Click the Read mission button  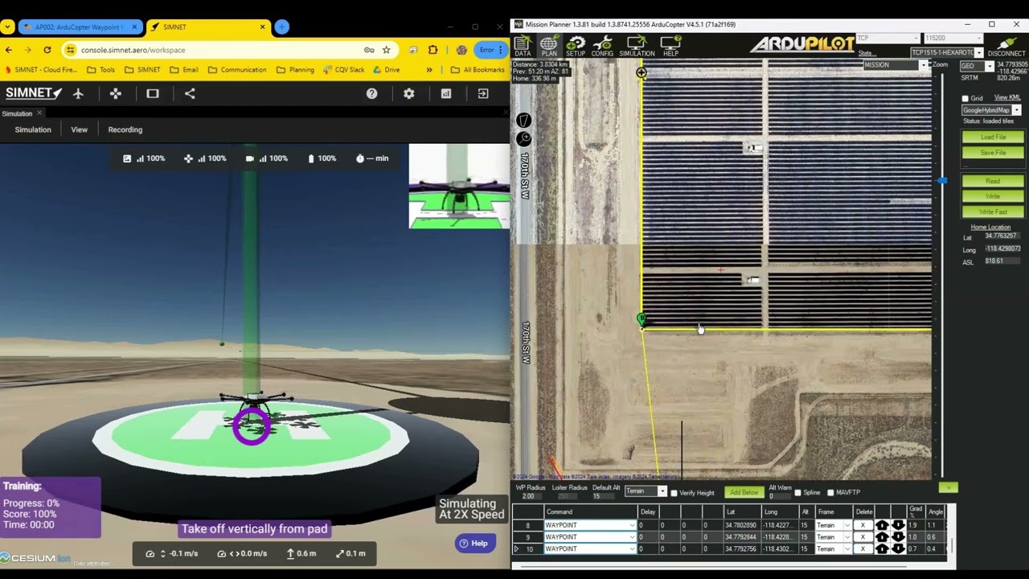click(x=993, y=182)
